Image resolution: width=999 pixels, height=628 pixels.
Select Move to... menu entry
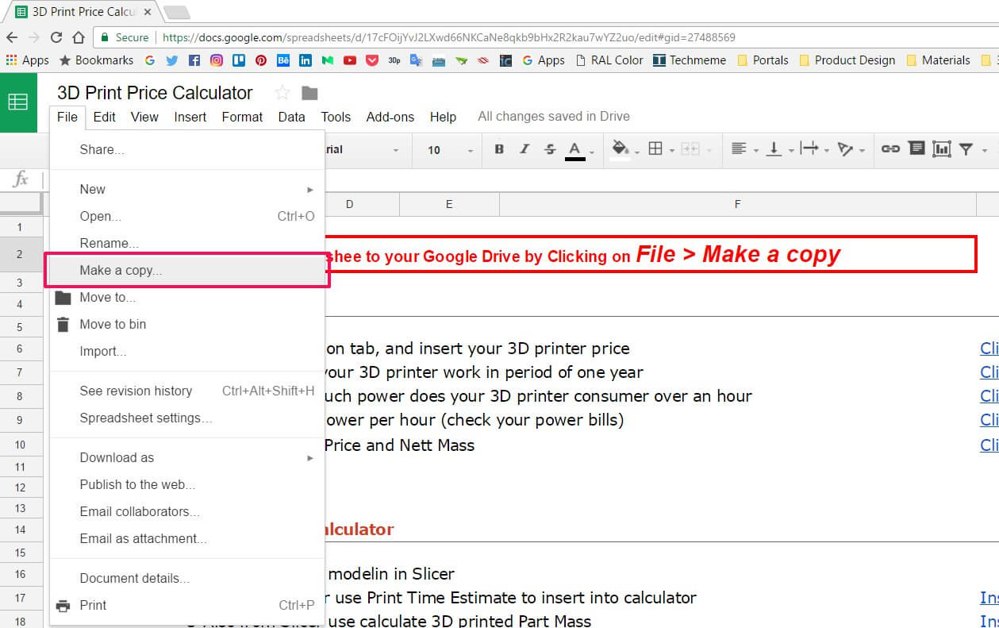(187, 298)
